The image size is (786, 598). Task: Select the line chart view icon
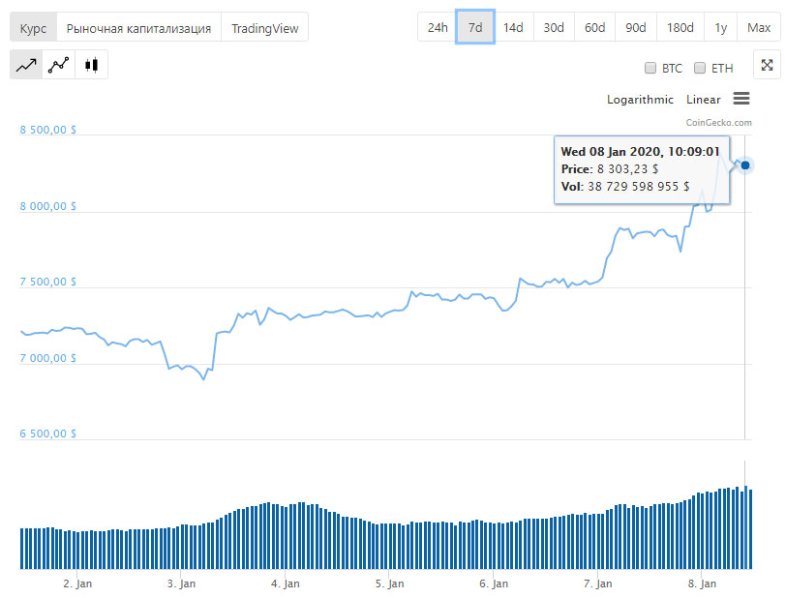pos(27,66)
